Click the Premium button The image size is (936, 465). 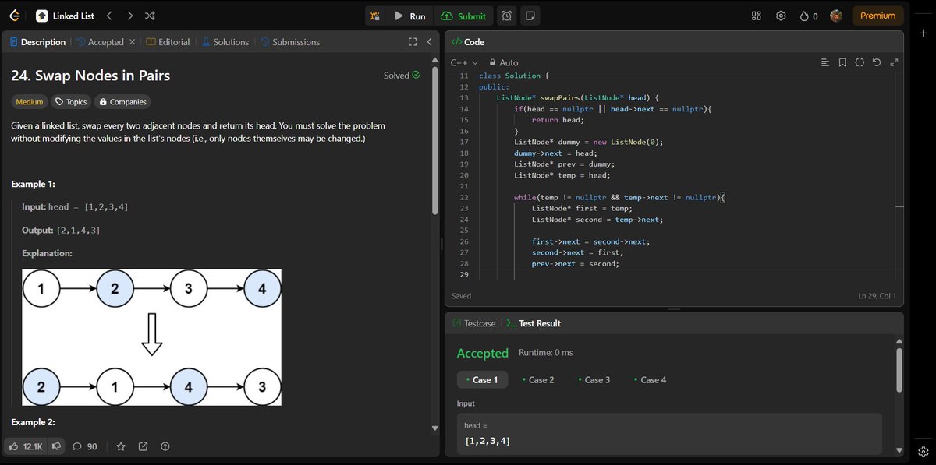[x=877, y=16]
